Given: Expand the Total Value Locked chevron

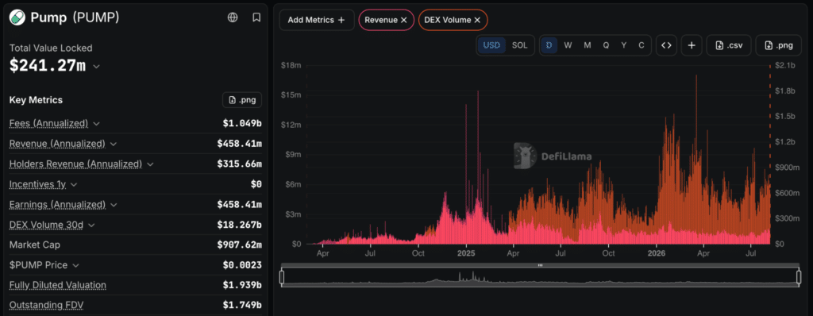Looking at the screenshot, I should (96, 67).
